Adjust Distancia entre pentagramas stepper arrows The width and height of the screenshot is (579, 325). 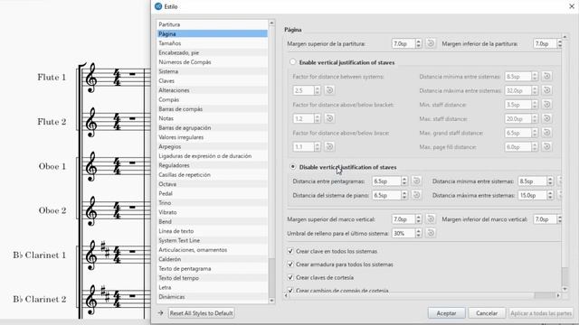pyautogui.click(x=404, y=181)
